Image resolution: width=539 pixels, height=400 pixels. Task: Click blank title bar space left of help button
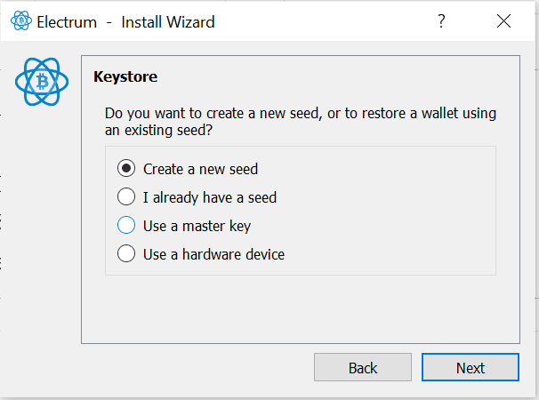pos(329,21)
